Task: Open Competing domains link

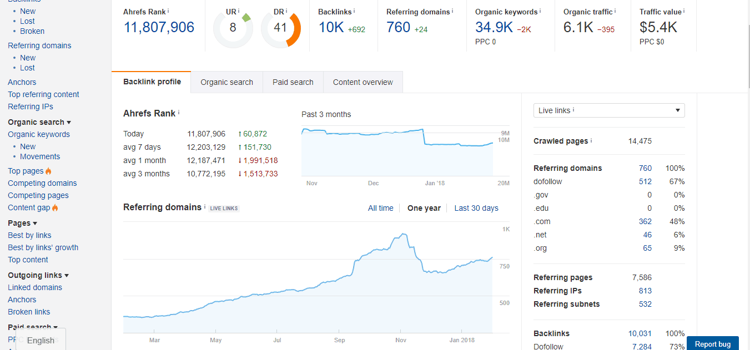Action: click(42, 183)
